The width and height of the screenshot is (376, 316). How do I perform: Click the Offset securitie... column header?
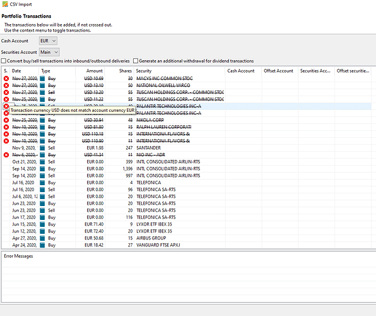coord(353,71)
